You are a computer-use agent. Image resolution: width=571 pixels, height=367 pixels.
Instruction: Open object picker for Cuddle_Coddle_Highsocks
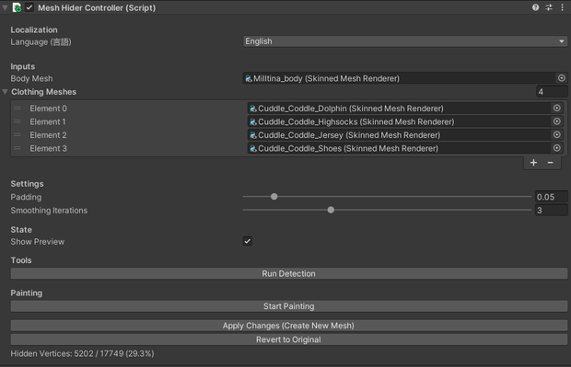557,121
